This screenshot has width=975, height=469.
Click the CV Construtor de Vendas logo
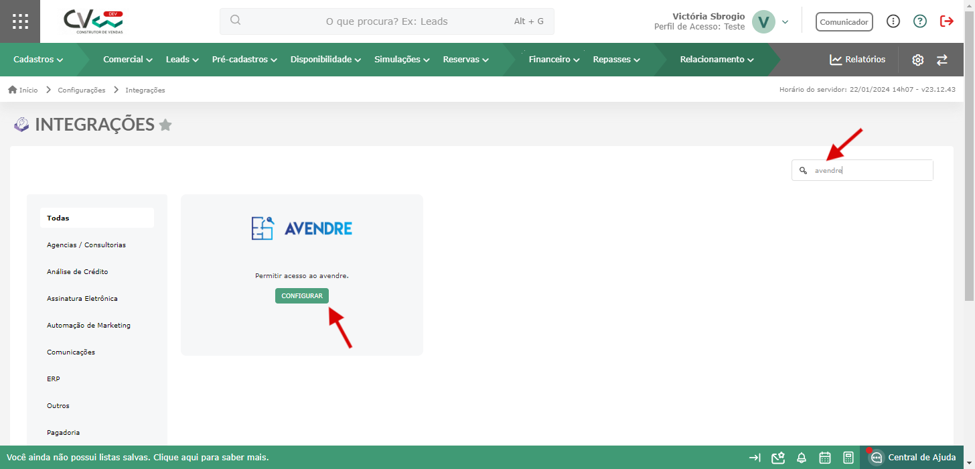[94, 21]
